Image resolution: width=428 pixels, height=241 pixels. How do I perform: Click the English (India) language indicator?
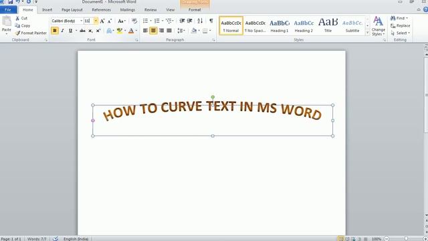76,239
